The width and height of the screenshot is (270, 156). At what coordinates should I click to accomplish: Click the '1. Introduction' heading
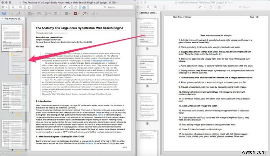tap(44, 101)
